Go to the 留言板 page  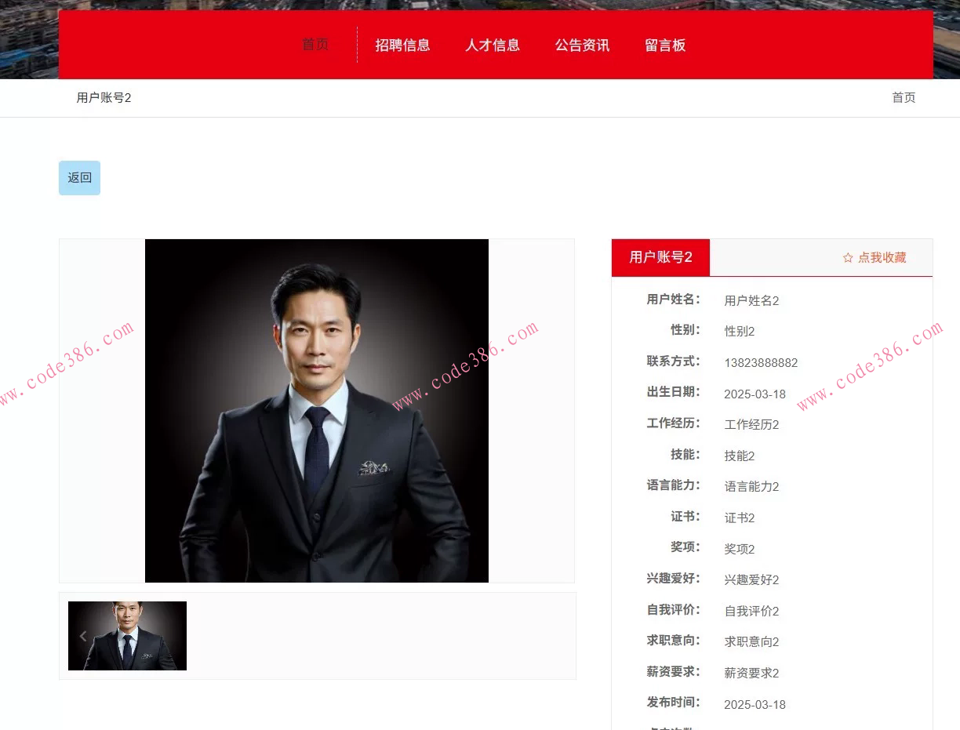tap(665, 45)
